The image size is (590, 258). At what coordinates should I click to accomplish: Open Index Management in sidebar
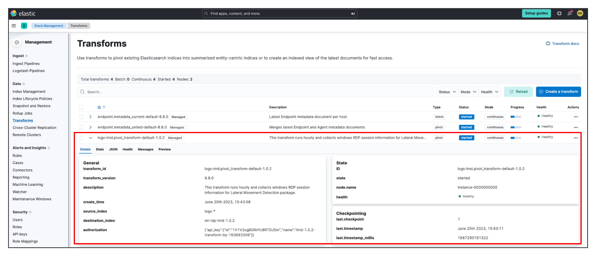click(x=29, y=92)
